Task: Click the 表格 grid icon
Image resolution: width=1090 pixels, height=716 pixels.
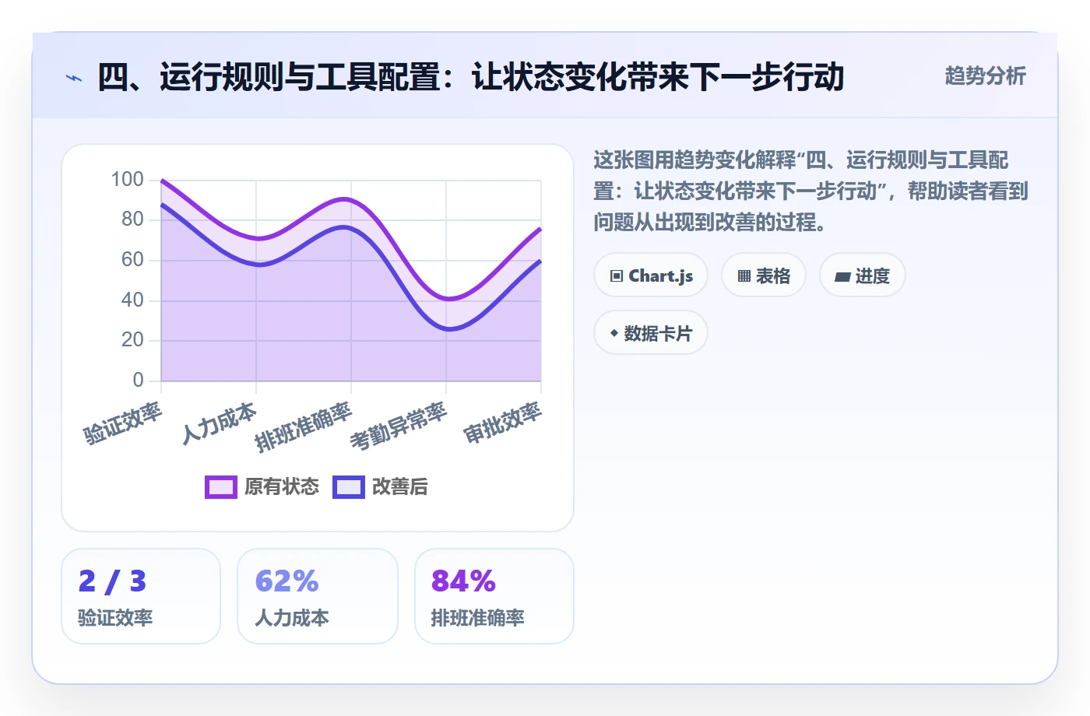Action: [744, 276]
